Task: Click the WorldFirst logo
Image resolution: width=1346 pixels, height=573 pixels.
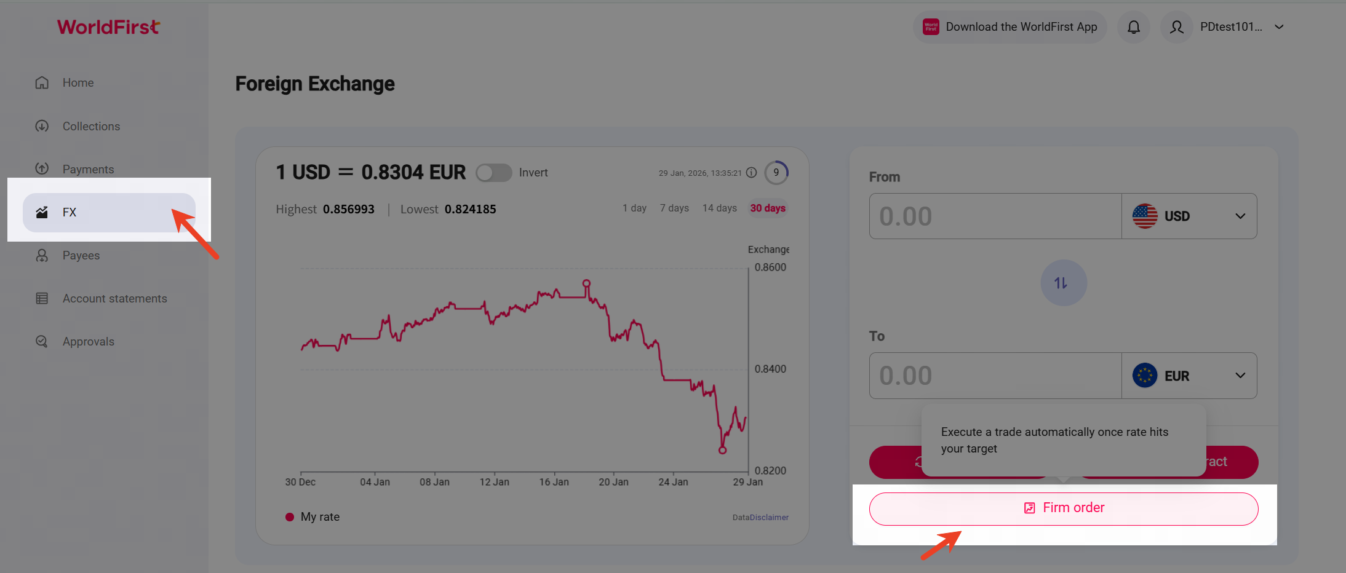Action: 108,27
